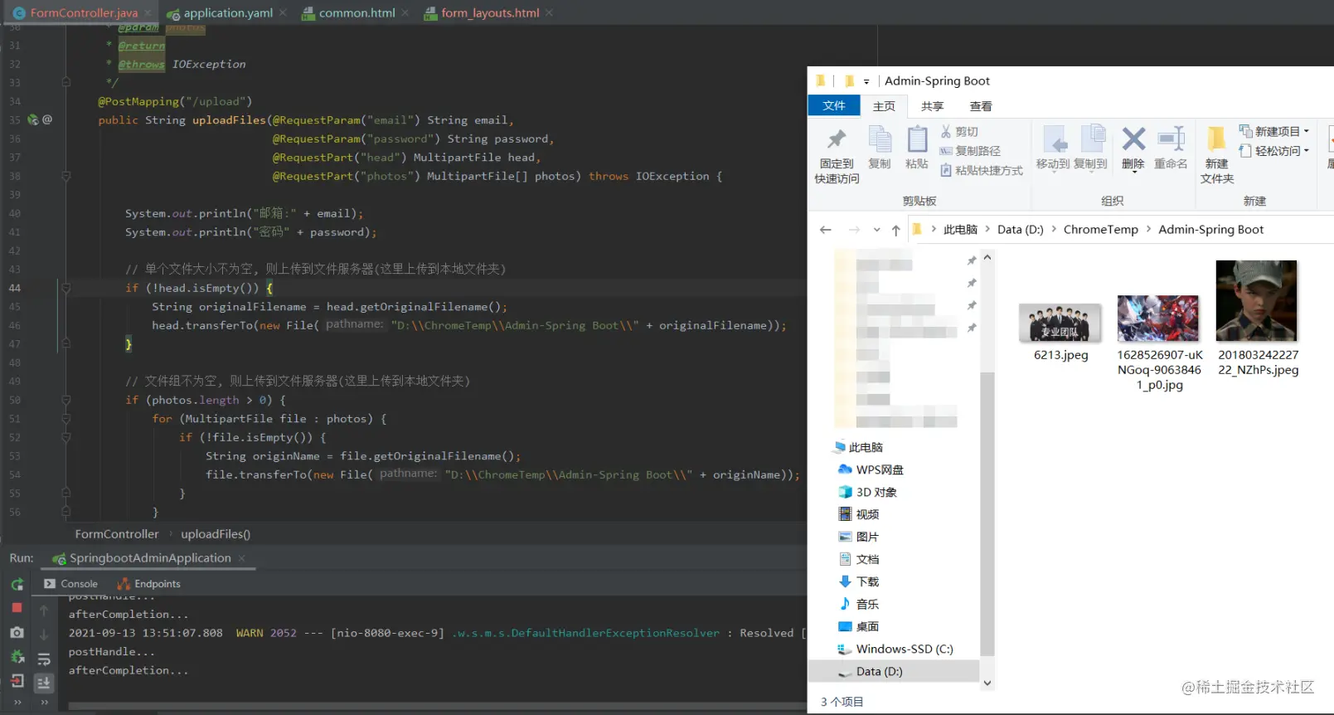
Task: Click ChromeTemp in the address breadcrumb
Action: [1100, 230]
